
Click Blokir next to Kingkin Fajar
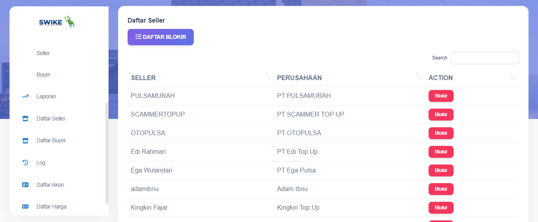click(x=441, y=208)
